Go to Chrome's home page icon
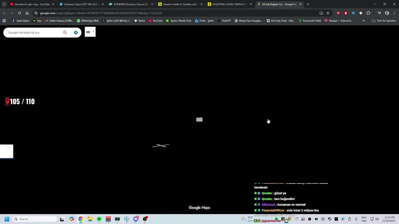Image resolution: width=399 pixels, height=224 pixels. [27, 13]
